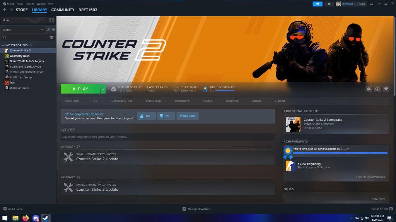The width and height of the screenshot is (396, 222).
Task: Open the Store Page link
Action: point(72,101)
